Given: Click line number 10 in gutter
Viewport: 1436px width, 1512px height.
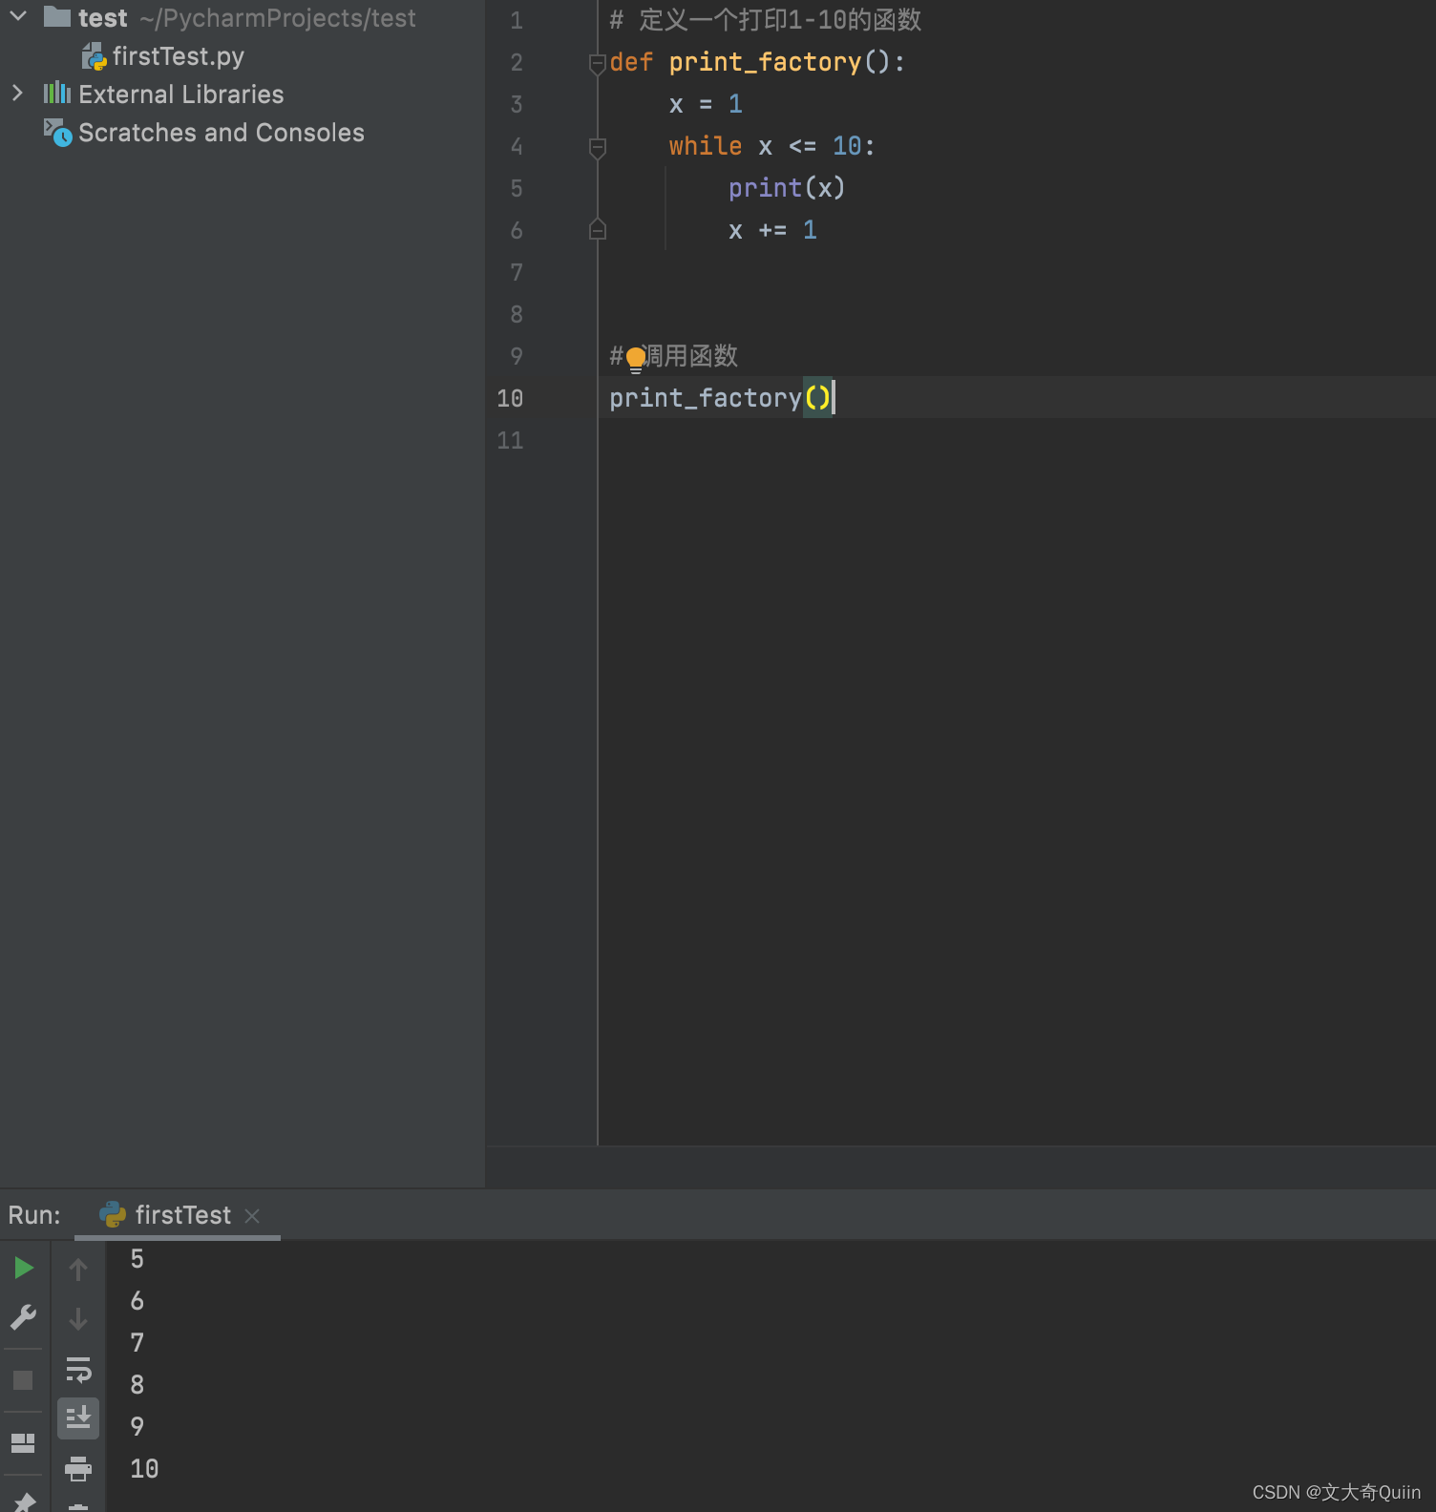Looking at the screenshot, I should 510,398.
